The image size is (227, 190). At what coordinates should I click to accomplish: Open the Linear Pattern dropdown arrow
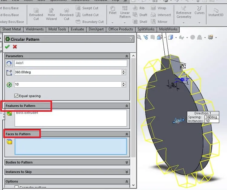pos(125,23)
